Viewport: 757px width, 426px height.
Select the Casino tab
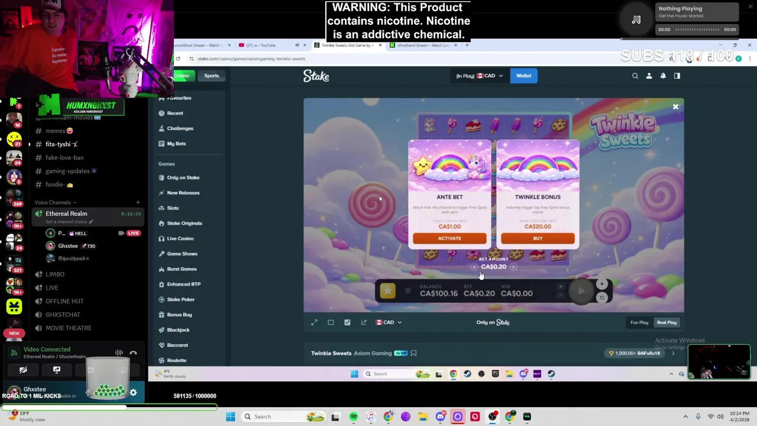coord(182,76)
